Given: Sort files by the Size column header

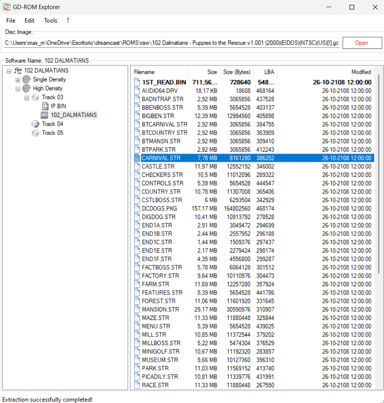Looking at the screenshot, I should [x=204, y=72].
